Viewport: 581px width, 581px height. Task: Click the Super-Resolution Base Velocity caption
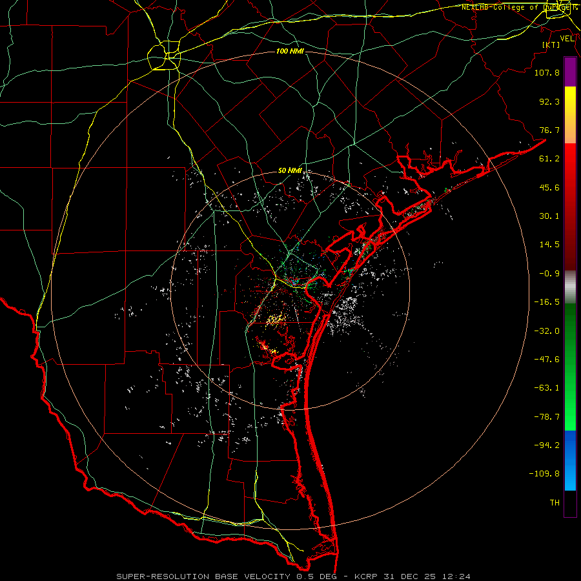point(294,576)
